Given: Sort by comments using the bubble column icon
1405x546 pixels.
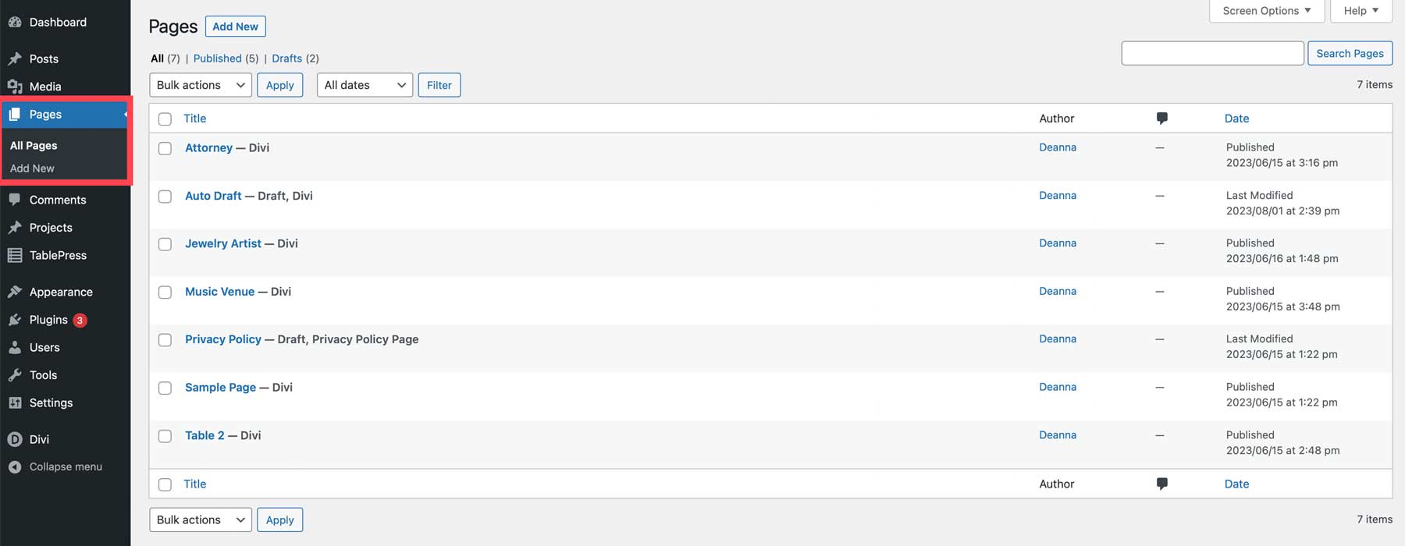Looking at the screenshot, I should [x=1161, y=118].
